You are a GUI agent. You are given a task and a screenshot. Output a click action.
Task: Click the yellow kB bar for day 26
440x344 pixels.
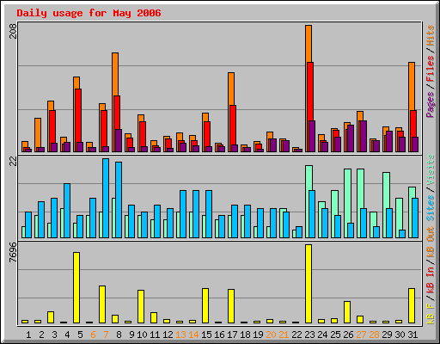(347, 312)
